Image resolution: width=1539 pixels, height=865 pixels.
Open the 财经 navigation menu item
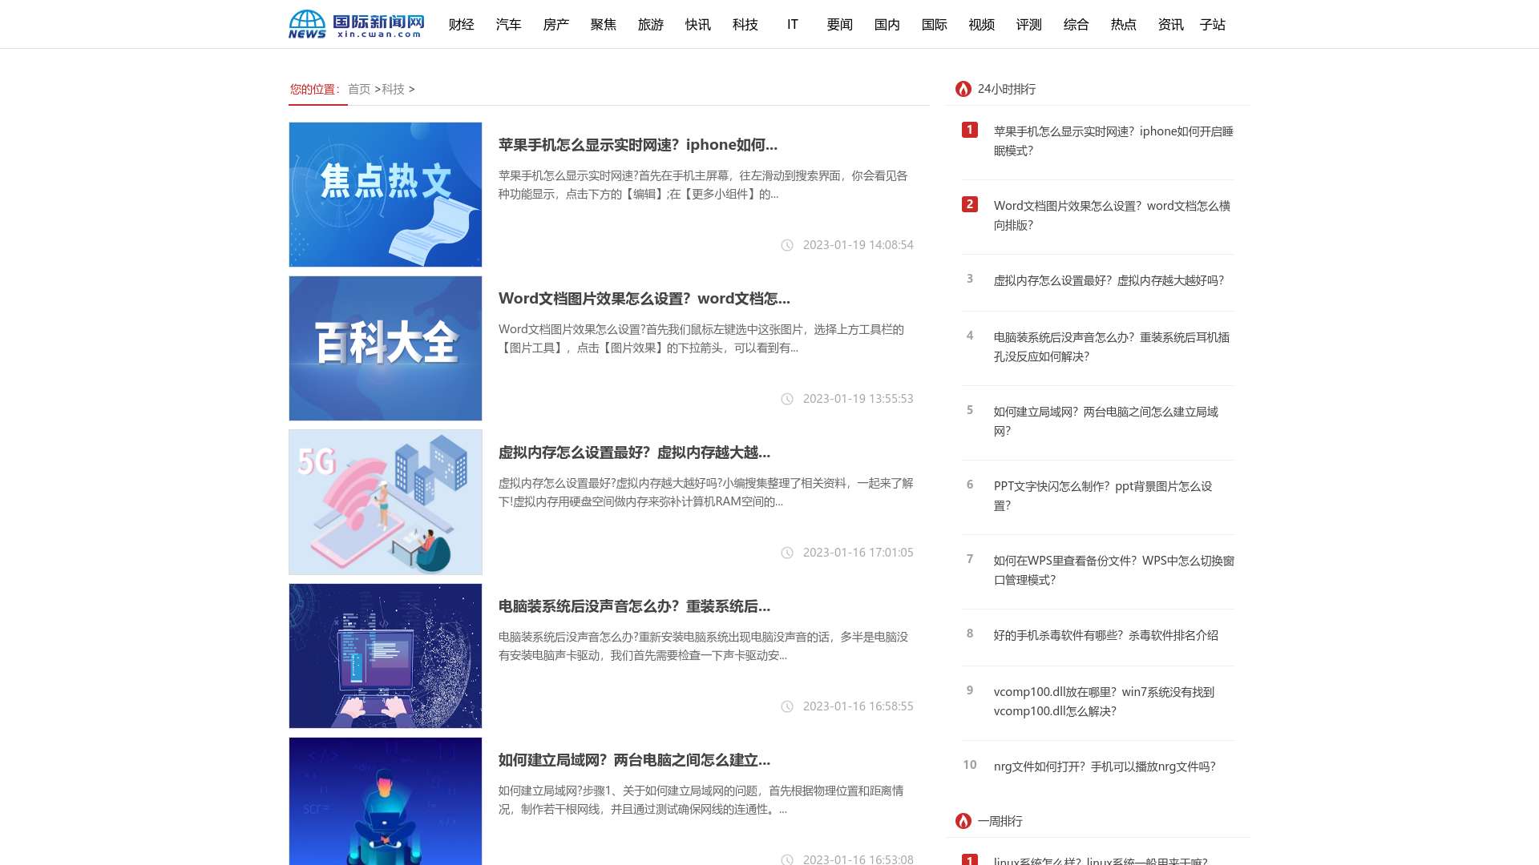461,25
